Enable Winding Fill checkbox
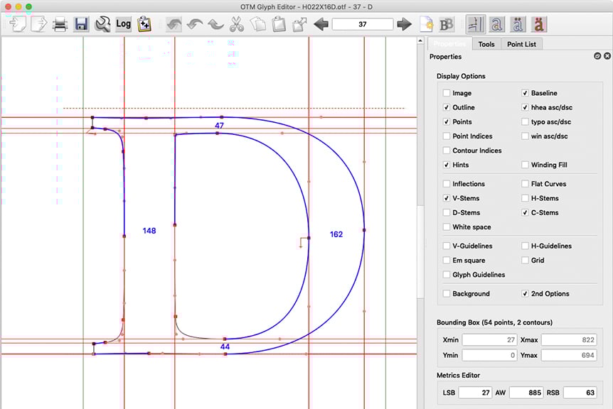The height and width of the screenshot is (409, 613). 525,165
